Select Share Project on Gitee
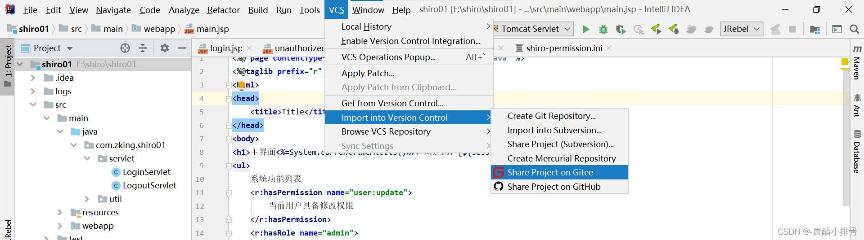 pos(559,172)
